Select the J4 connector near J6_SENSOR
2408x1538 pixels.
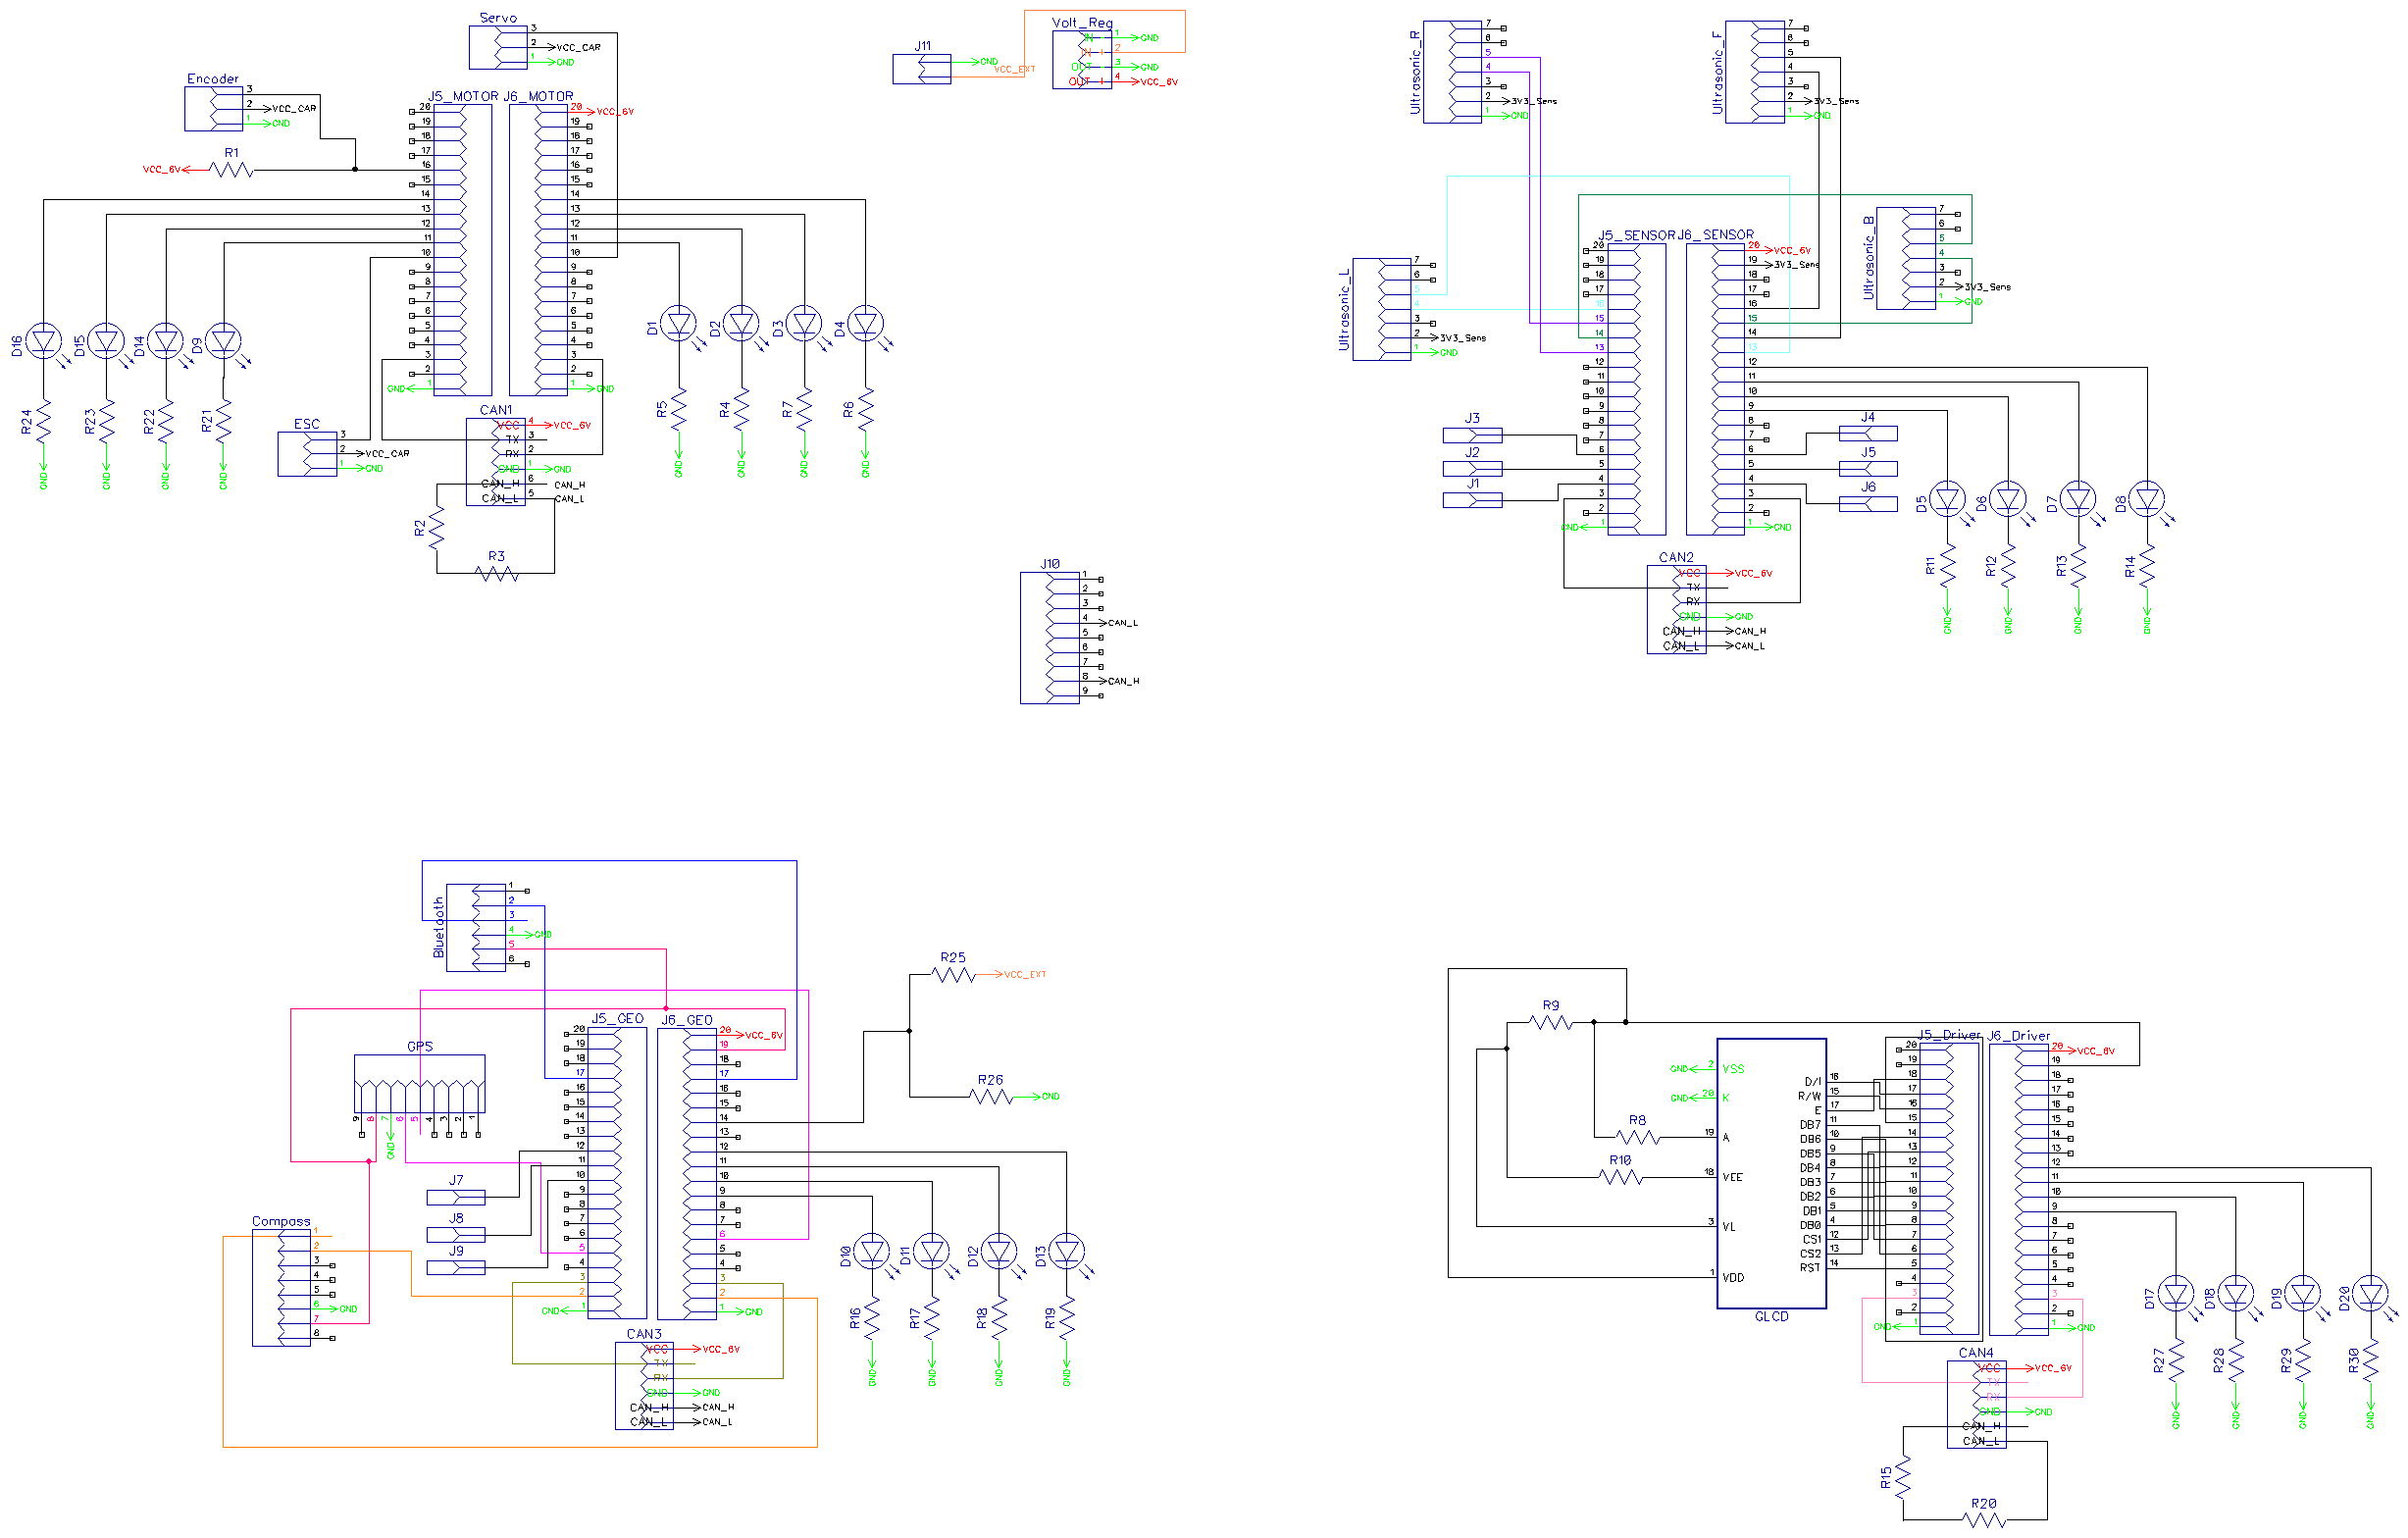[x=1868, y=434]
